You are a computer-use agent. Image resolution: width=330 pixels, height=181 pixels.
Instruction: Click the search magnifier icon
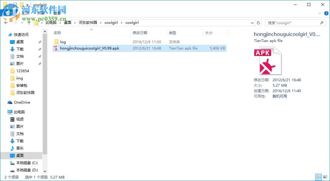[x=321, y=23]
